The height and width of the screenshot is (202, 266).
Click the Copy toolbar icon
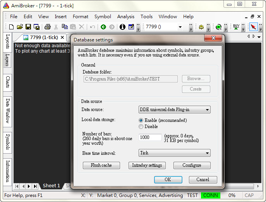click(x=65, y=27)
